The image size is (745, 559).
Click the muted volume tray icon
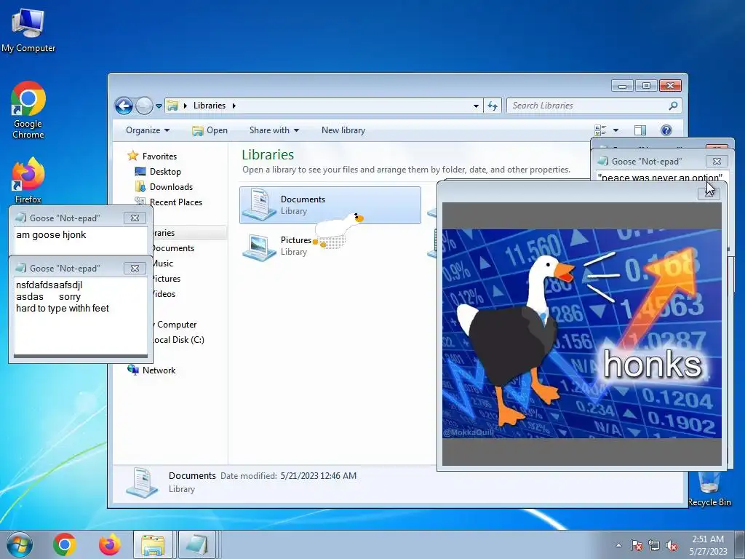(672, 545)
